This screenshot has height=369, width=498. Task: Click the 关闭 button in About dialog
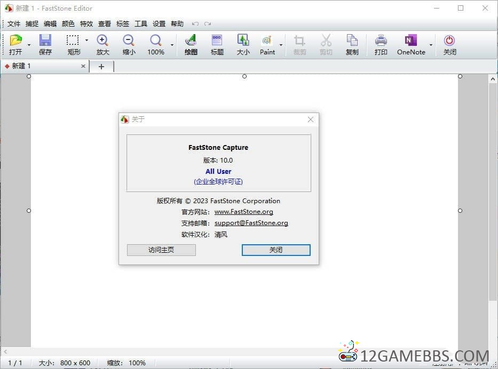(x=276, y=250)
